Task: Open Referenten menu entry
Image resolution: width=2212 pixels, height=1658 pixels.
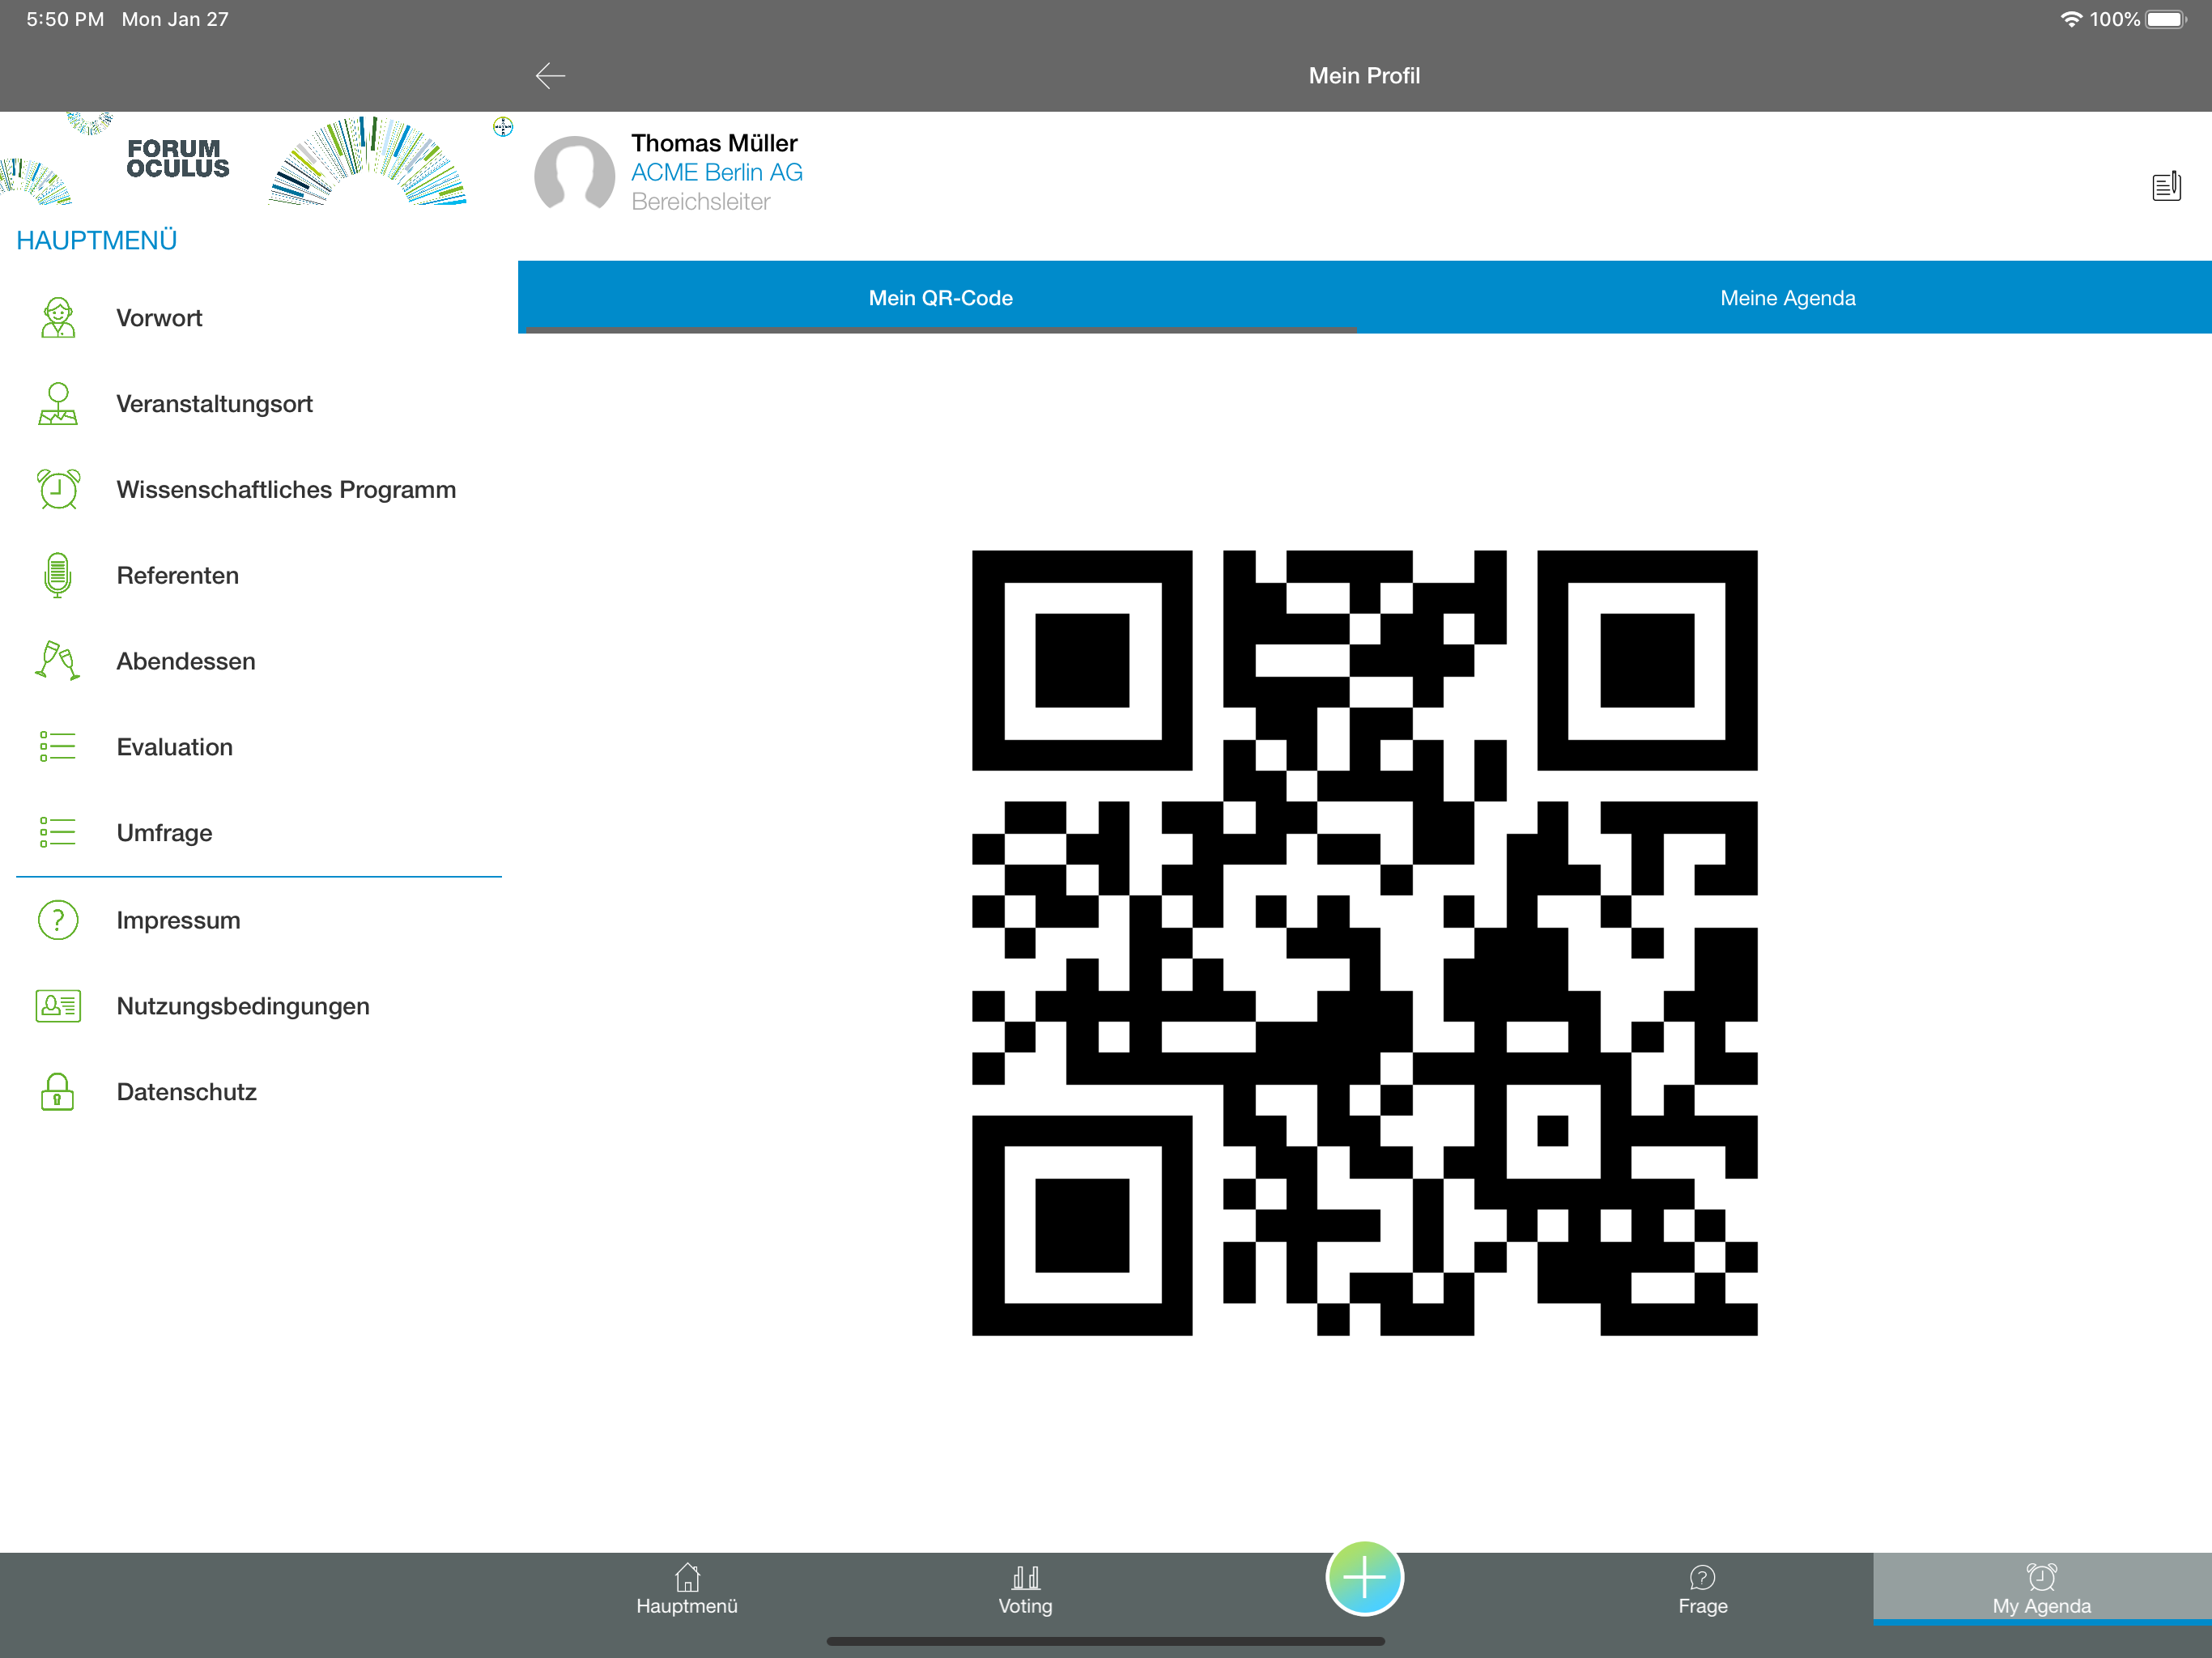Action: click(258, 576)
